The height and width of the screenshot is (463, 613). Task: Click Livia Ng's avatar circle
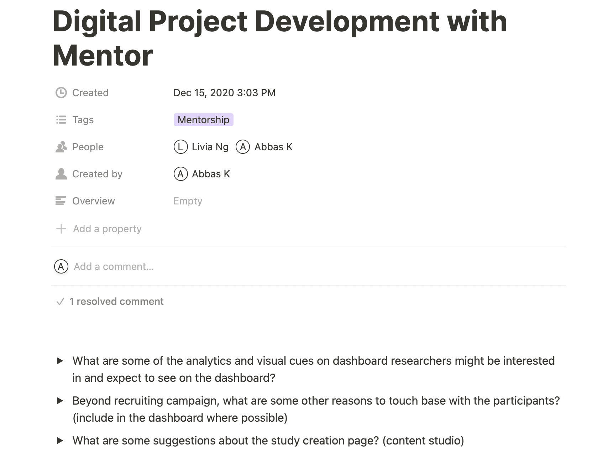[x=180, y=147]
